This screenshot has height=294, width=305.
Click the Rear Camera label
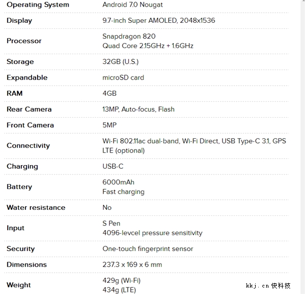point(29,109)
